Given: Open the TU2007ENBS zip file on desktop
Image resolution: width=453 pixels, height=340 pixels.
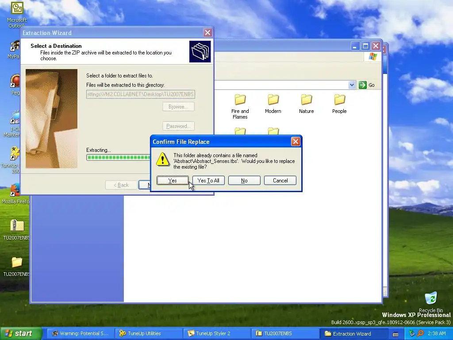Looking at the screenshot, I should pyautogui.click(x=16, y=230).
